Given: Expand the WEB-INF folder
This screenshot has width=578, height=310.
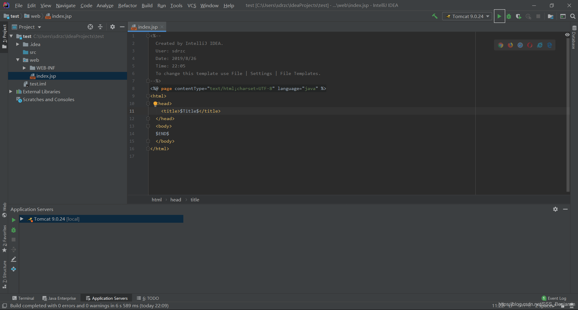Looking at the screenshot, I should tap(24, 68).
